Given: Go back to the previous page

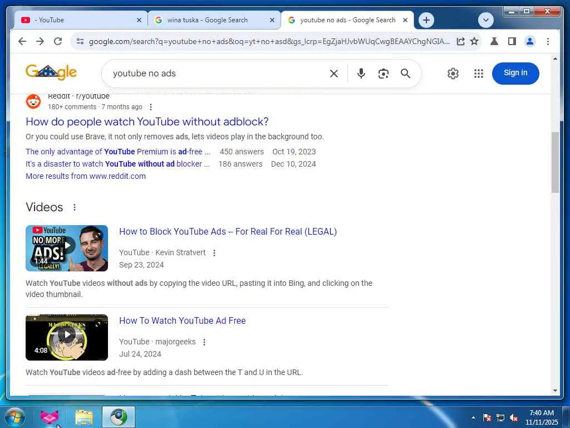Looking at the screenshot, I should coord(22,41).
